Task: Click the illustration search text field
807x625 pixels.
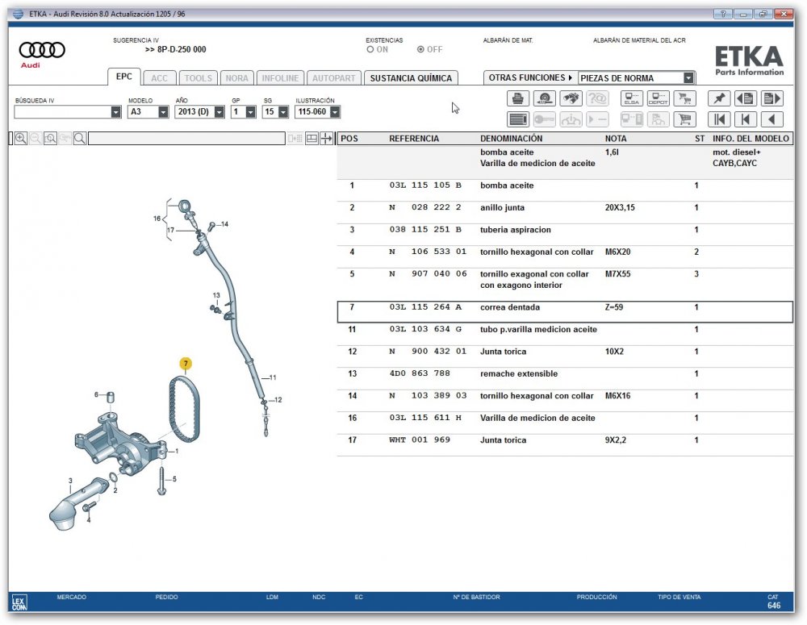Action: point(186,139)
